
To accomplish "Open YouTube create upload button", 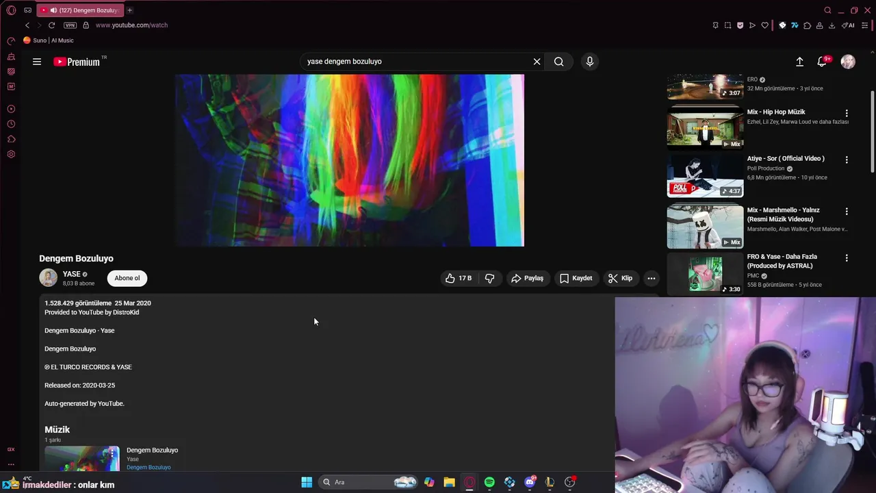I will click(x=799, y=62).
